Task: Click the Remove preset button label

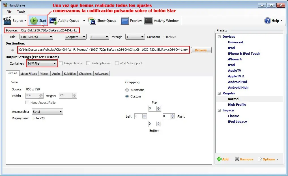Action: [247, 159]
